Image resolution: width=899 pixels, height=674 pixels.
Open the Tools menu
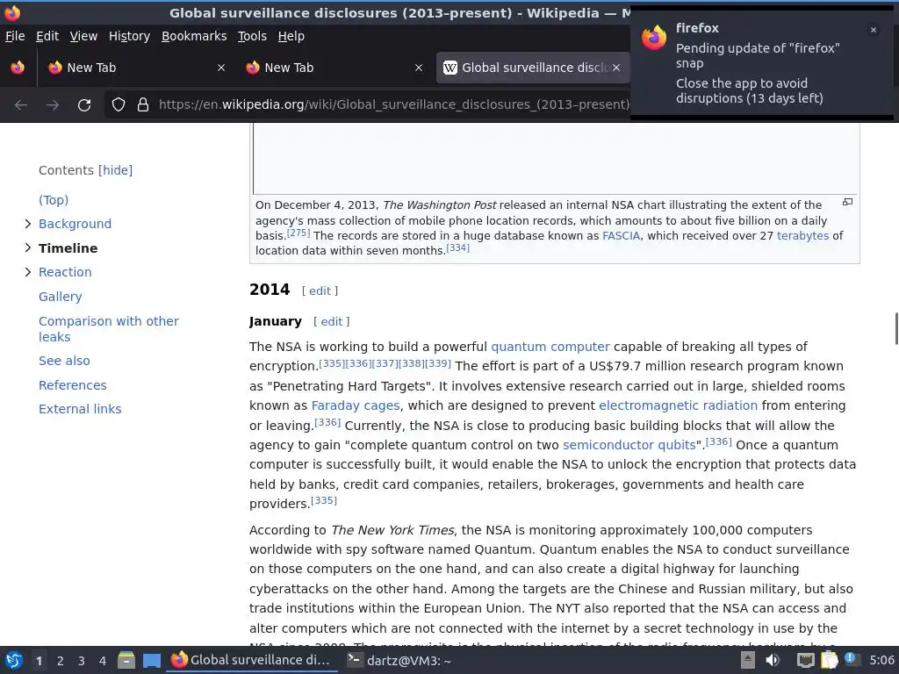tap(252, 36)
